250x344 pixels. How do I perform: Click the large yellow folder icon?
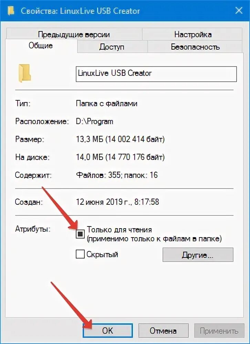(x=24, y=73)
